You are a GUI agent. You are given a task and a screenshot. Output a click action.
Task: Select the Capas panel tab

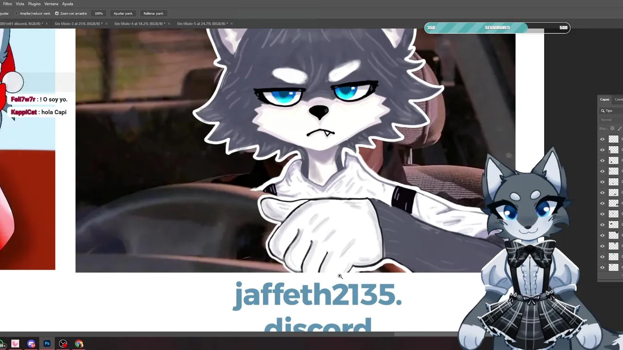point(605,99)
